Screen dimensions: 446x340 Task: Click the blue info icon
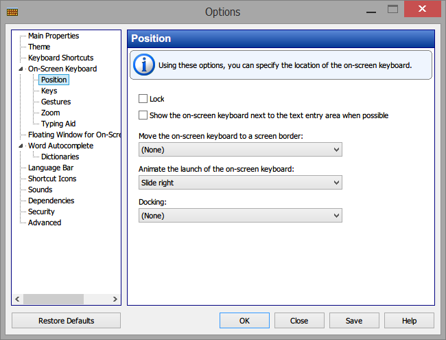(x=144, y=65)
